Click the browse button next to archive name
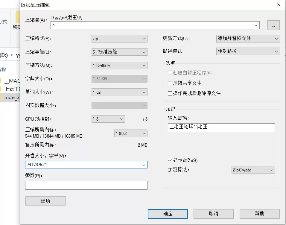 point(273,25)
